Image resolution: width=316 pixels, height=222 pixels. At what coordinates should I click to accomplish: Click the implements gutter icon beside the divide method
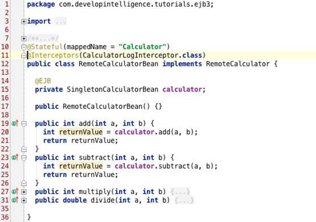point(14,200)
